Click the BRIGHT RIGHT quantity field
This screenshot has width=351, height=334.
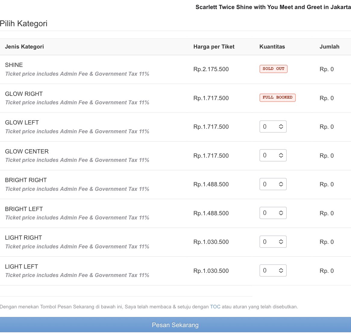click(x=273, y=184)
